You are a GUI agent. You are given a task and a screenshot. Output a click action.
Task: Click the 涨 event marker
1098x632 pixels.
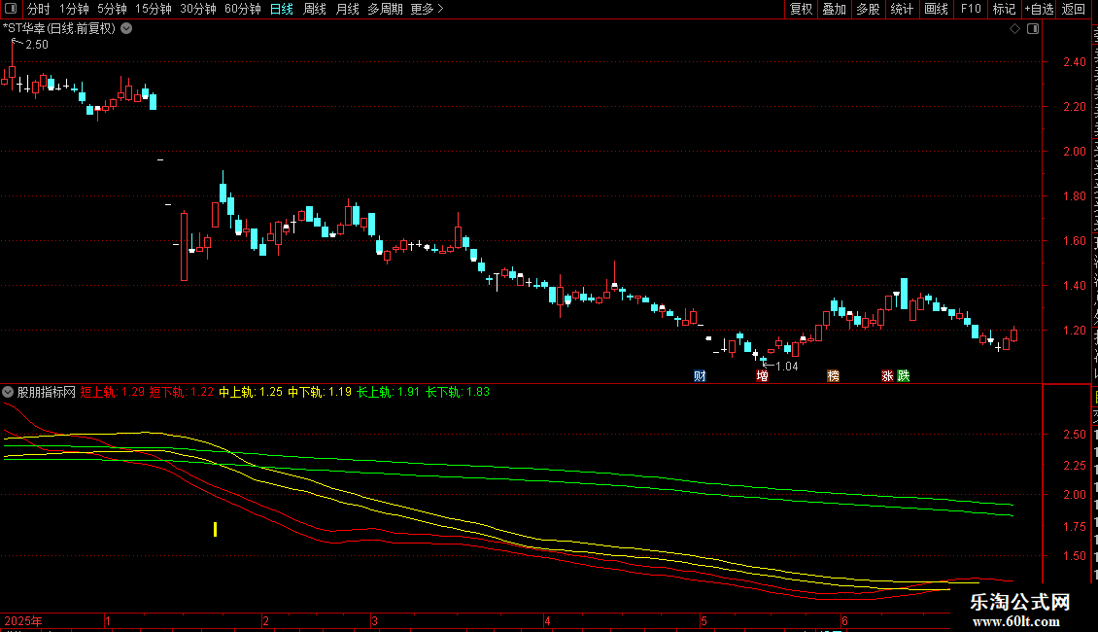pos(887,376)
